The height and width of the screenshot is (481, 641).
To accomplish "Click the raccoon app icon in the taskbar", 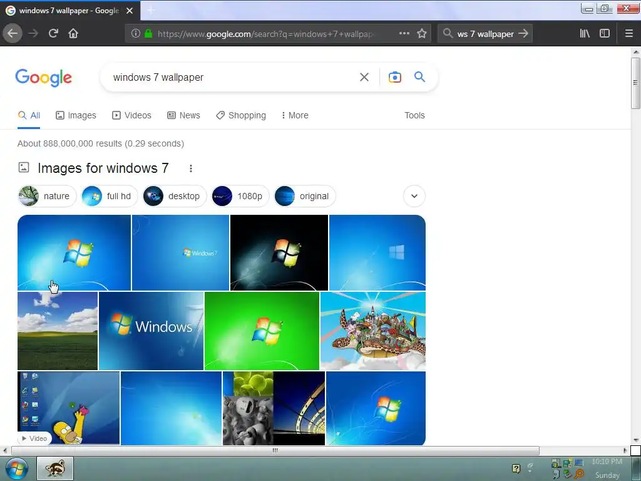I will (55, 468).
